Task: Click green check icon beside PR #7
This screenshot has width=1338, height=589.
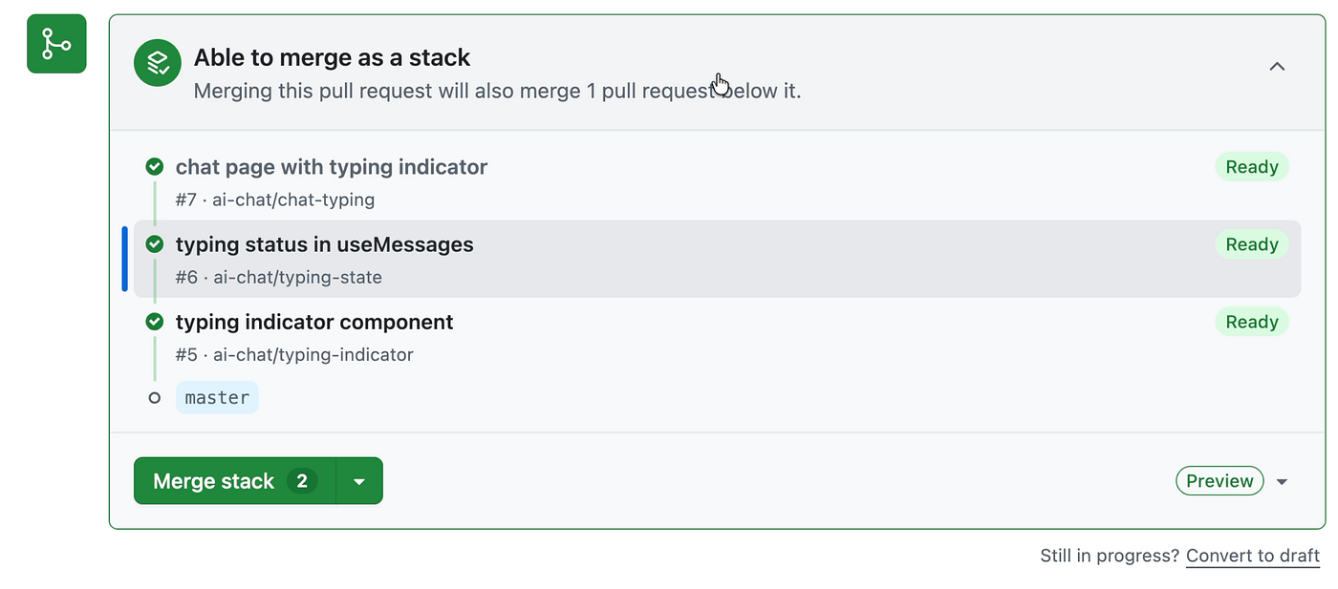Action: pyautogui.click(x=154, y=167)
